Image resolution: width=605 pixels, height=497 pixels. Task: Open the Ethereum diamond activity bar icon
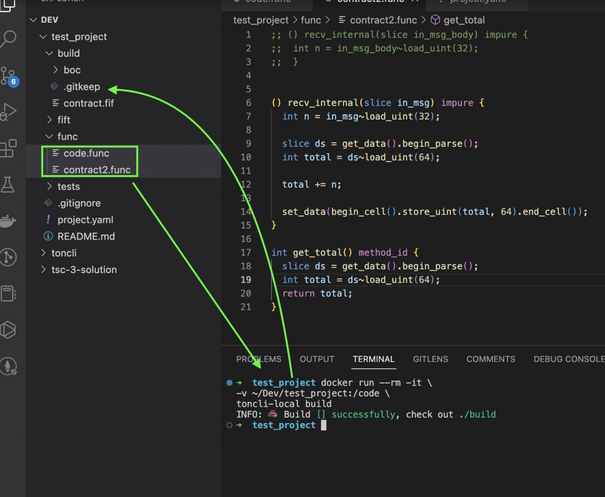[8, 366]
